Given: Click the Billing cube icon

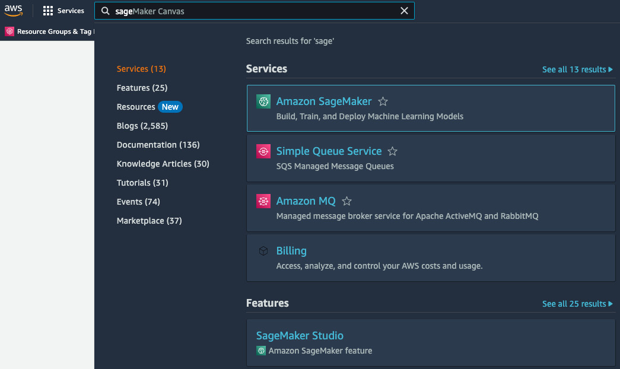Looking at the screenshot, I should click(263, 251).
